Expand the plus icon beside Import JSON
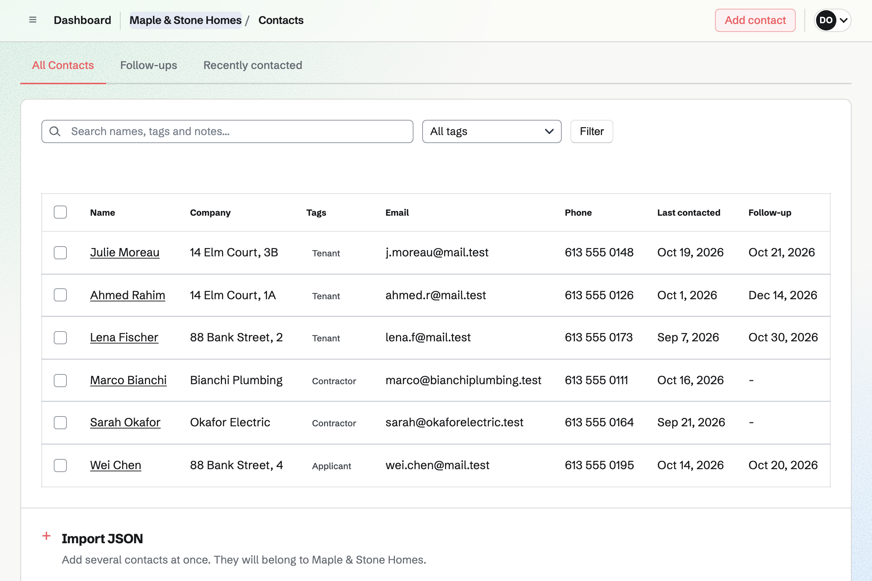Viewport: 872px width, 581px height. pyautogui.click(x=47, y=536)
